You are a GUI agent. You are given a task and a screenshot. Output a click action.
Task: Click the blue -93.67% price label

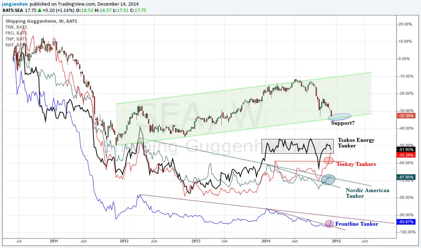(x=406, y=222)
